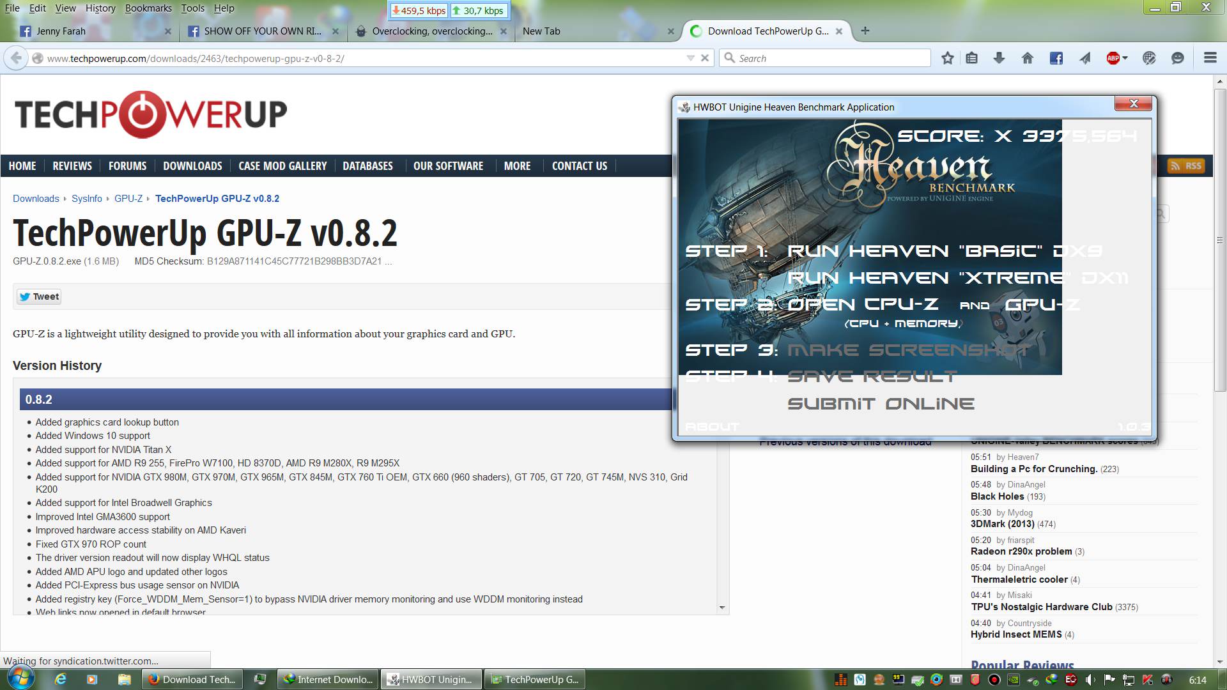Viewport: 1227px width, 690px height.
Task: Click the network tray icon
Action: (1129, 680)
